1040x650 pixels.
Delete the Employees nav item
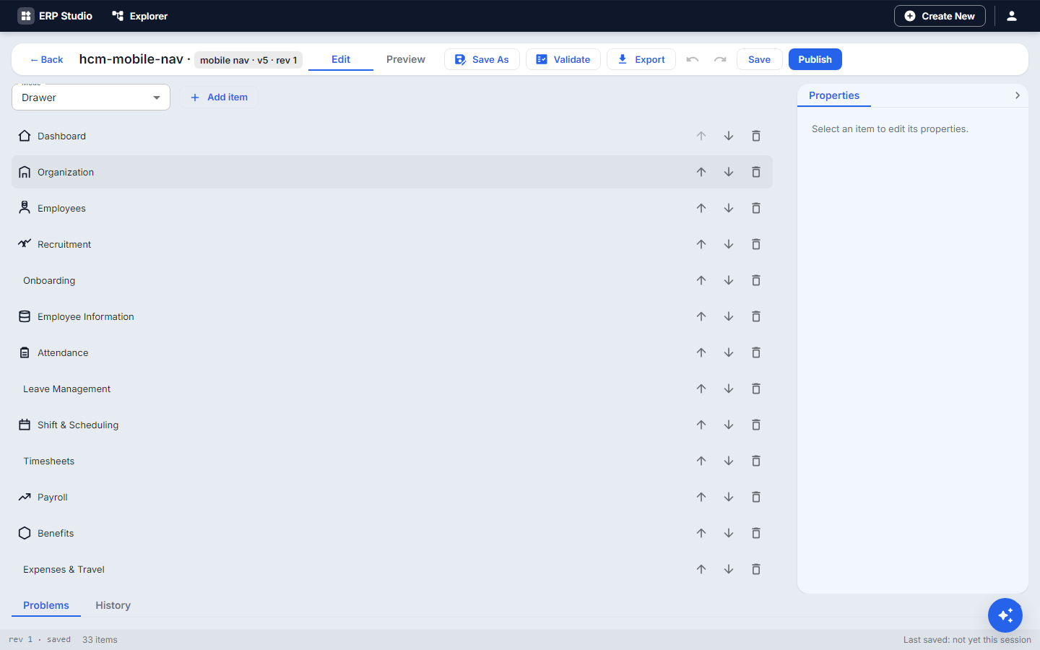coord(756,208)
